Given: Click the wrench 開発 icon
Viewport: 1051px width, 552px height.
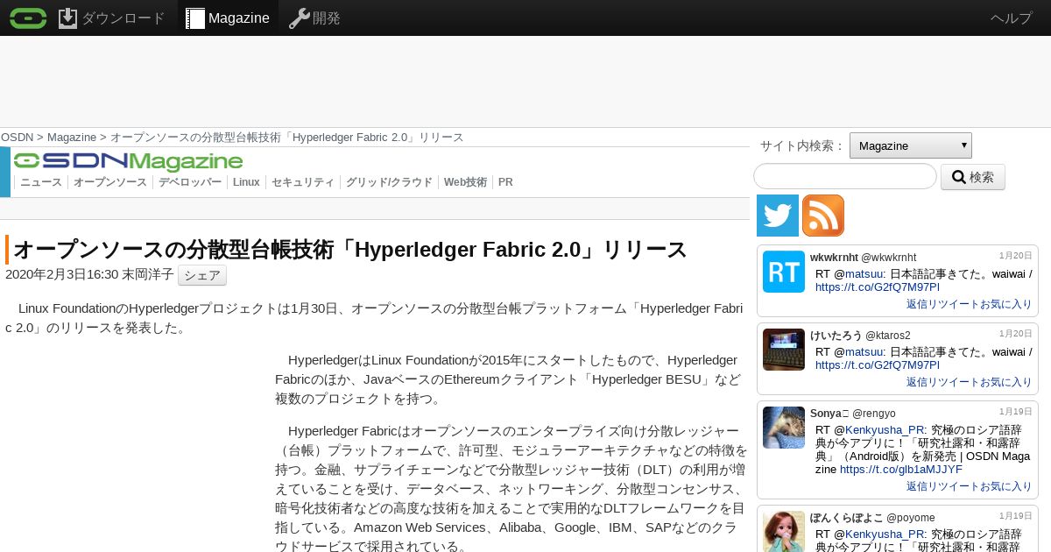Looking at the screenshot, I should point(300,18).
